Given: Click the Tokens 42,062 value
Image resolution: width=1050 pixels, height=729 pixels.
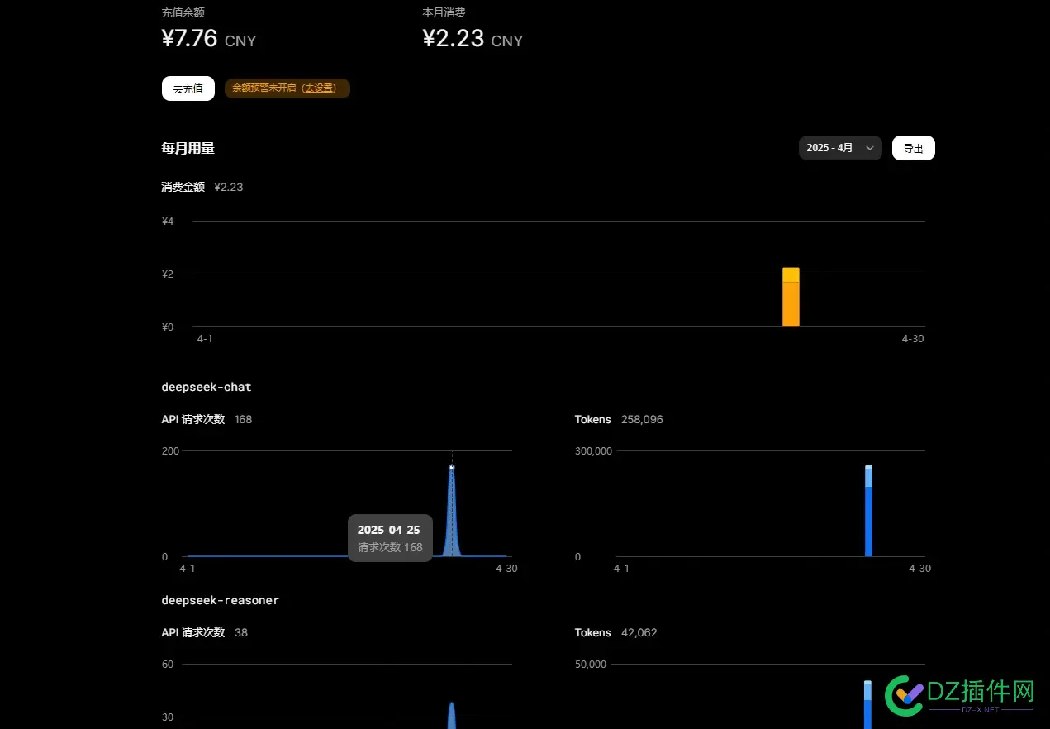Looking at the screenshot, I should click(x=639, y=632).
